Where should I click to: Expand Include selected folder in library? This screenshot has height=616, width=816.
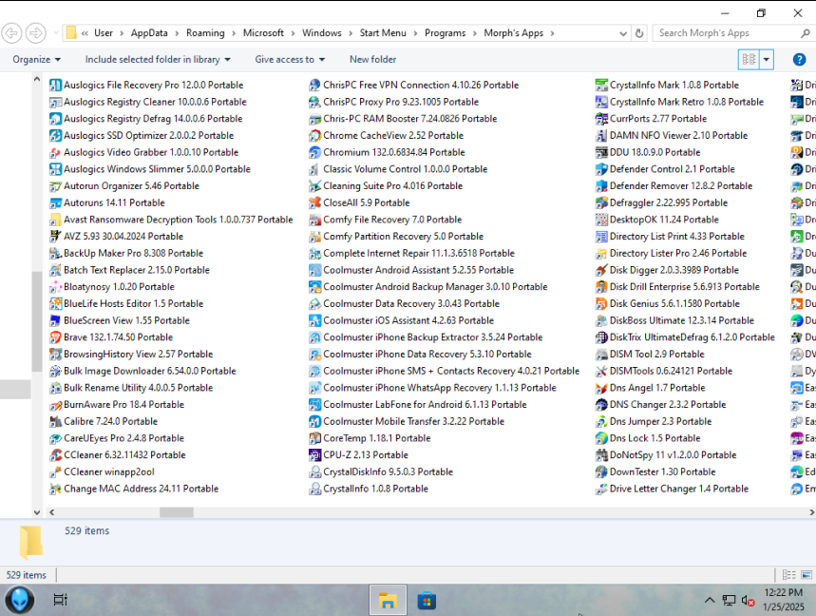[158, 59]
